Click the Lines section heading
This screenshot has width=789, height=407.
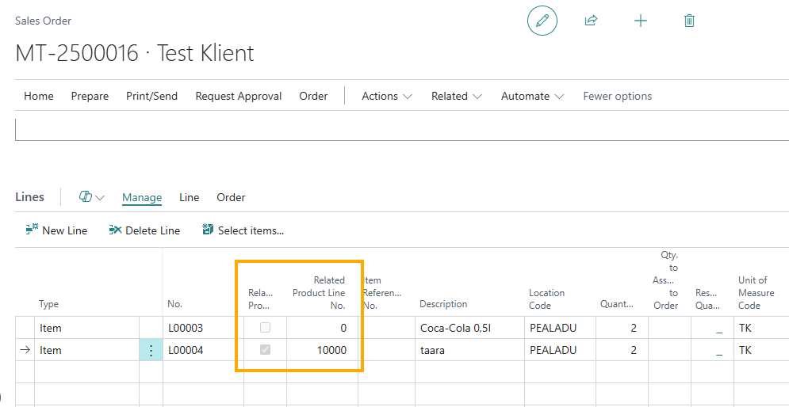point(29,197)
